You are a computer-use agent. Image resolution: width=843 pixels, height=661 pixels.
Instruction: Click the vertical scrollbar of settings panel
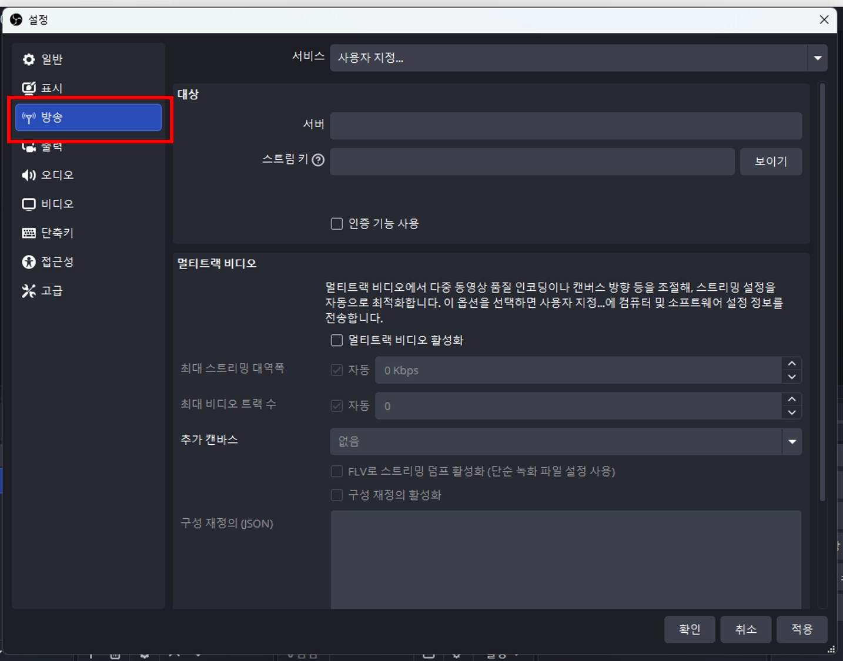coord(822,293)
